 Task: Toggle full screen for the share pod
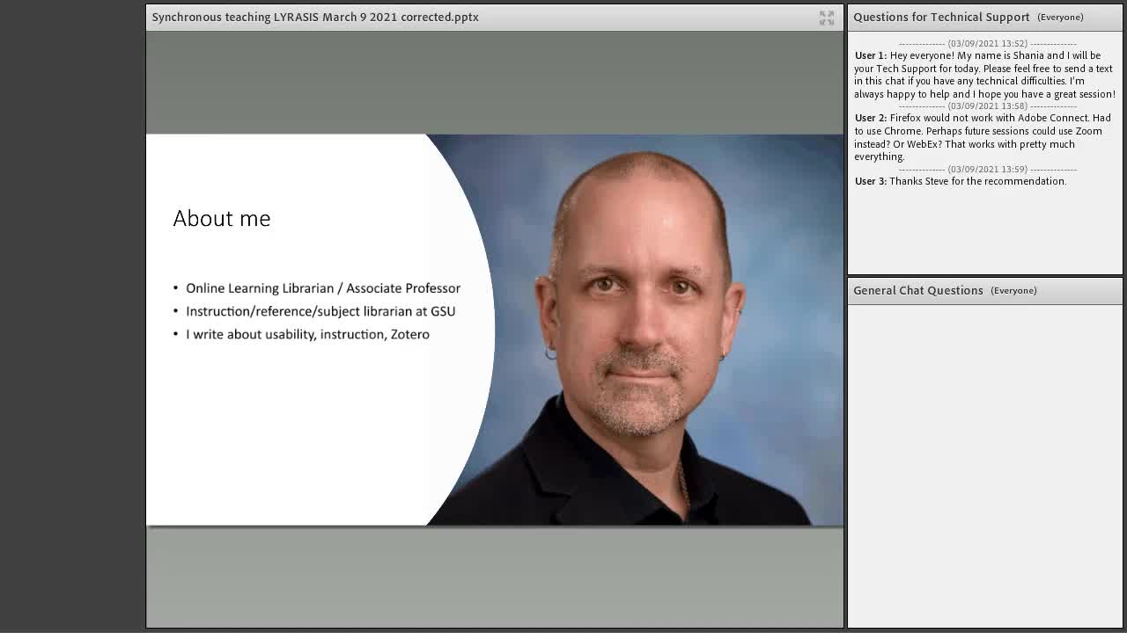coord(827,18)
